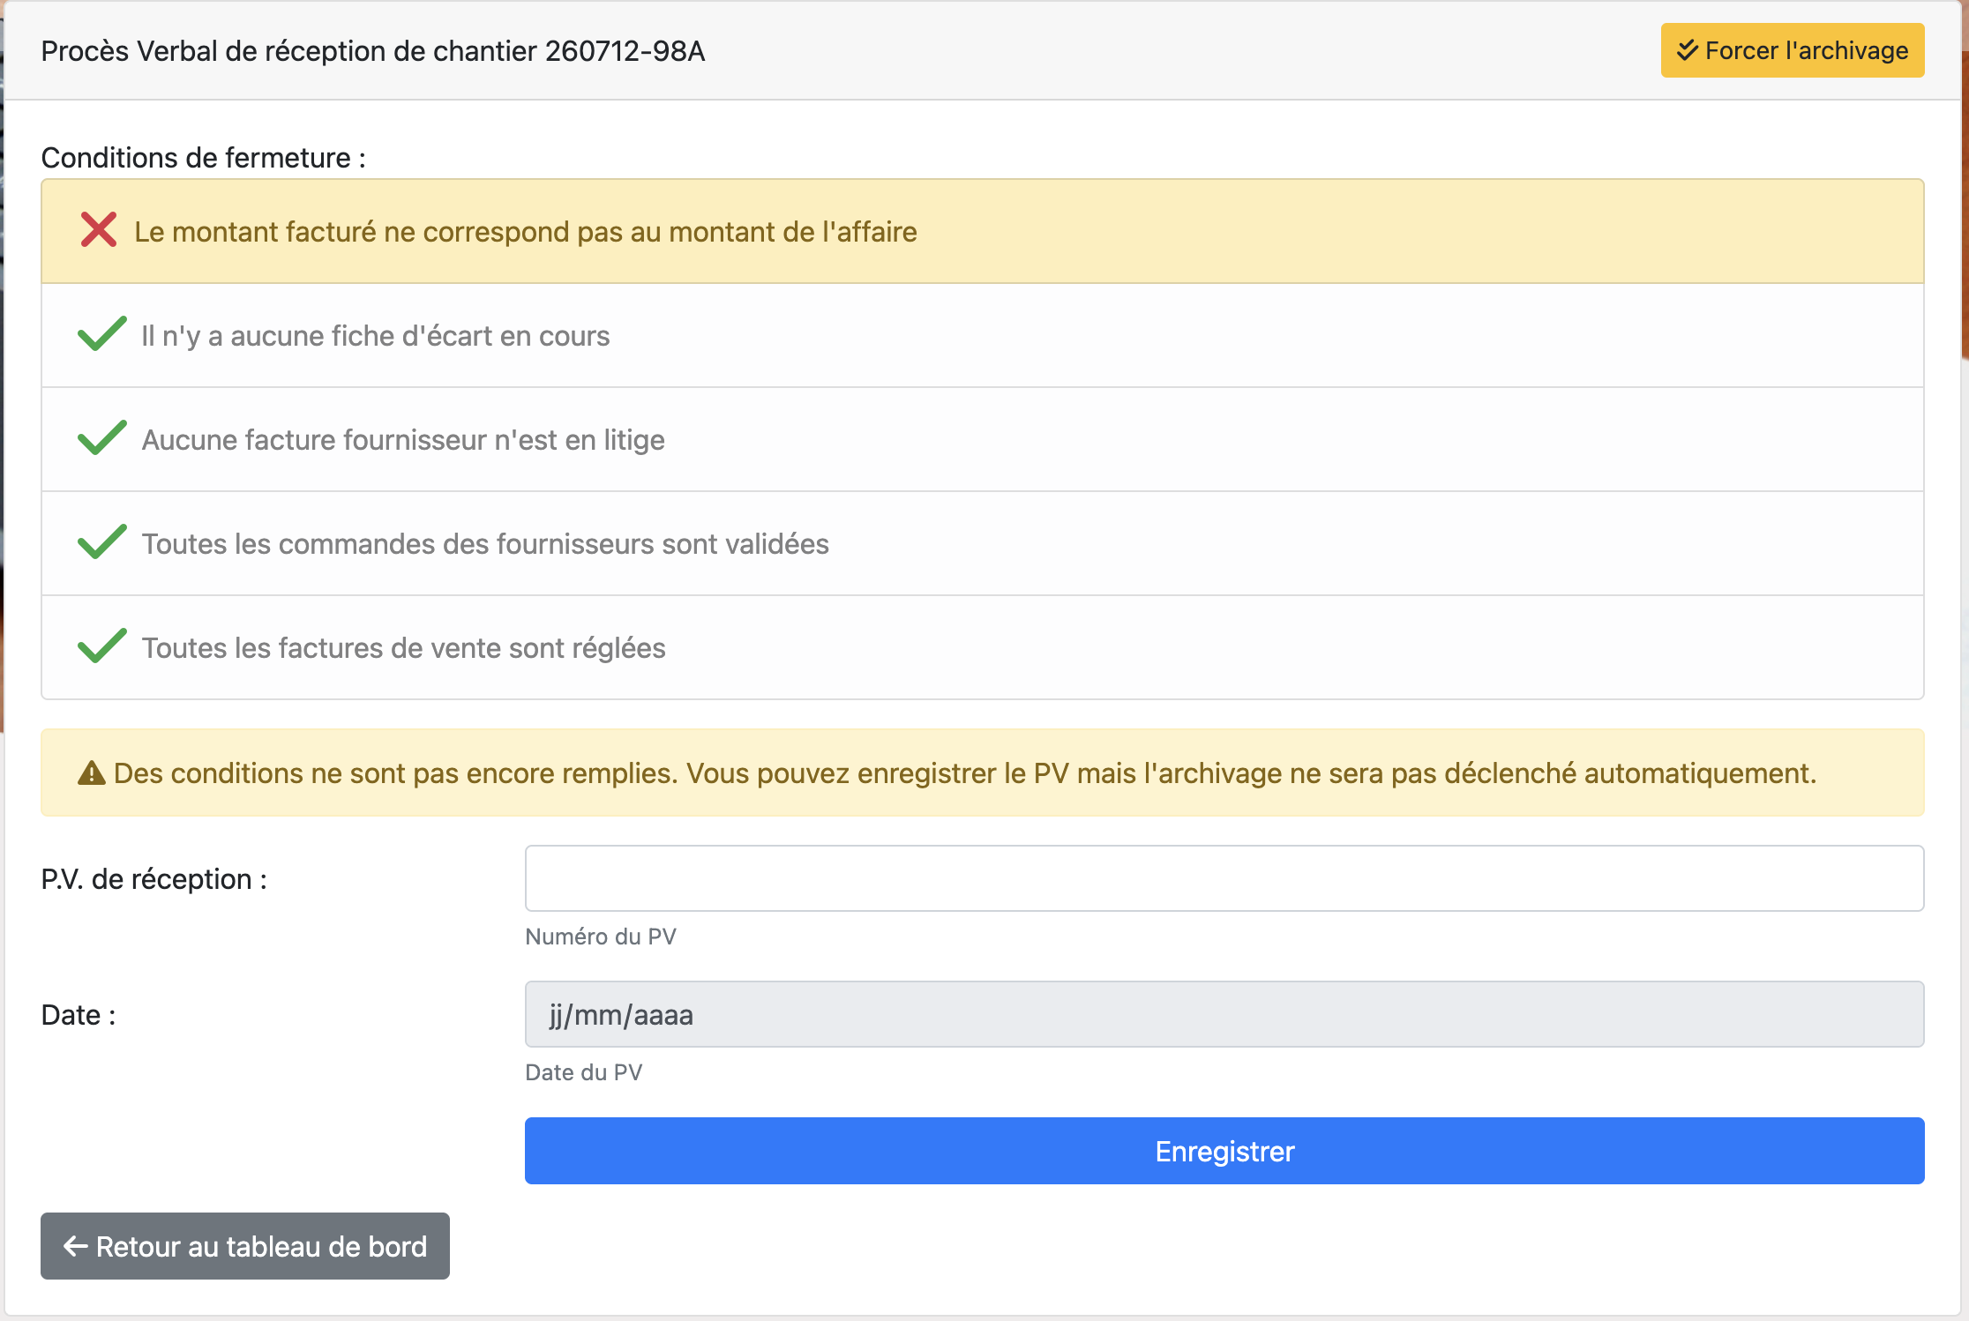The height and width of the screenshot is (1321, 1969).
Task: Click green checkmark beside factures de vente réglées
Action: coord(102,646)
